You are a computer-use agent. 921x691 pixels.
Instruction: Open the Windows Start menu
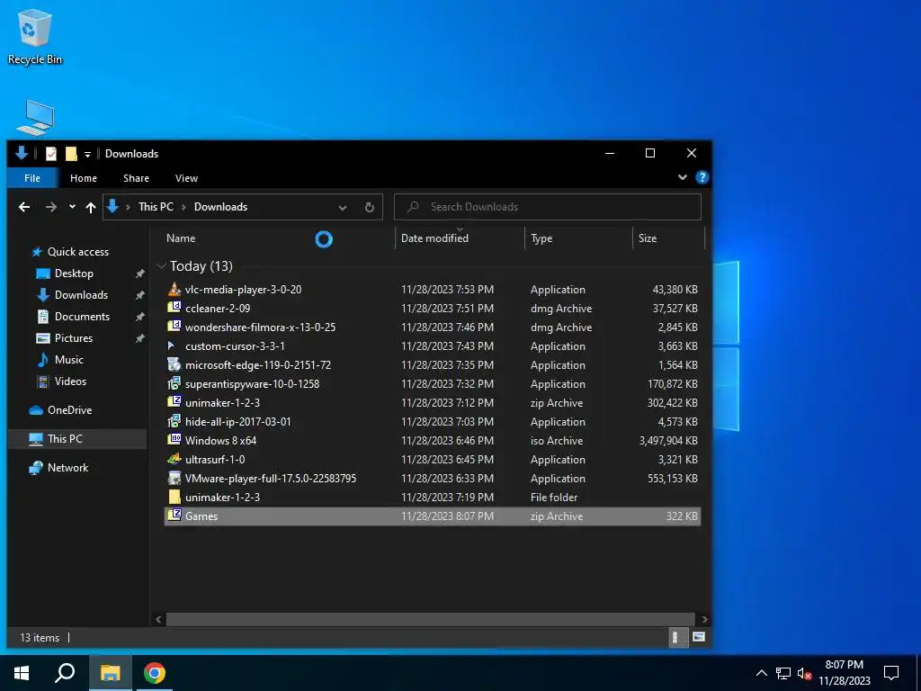click(22, 673)
